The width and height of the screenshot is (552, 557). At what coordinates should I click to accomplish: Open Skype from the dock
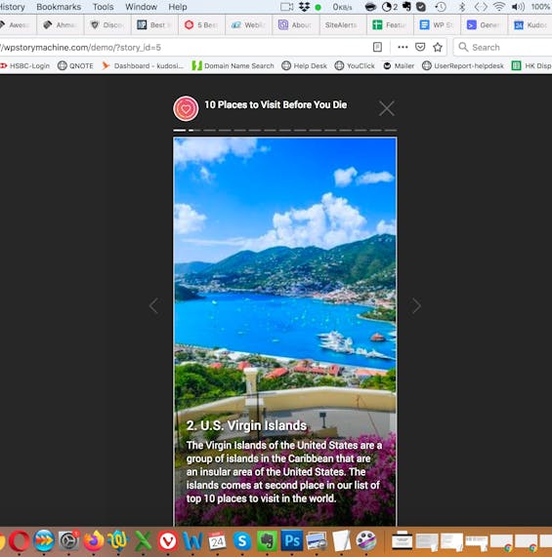(242, 541)
